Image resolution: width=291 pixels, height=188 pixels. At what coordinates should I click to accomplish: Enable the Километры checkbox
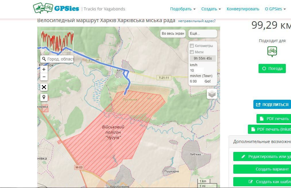pos(192,46)
